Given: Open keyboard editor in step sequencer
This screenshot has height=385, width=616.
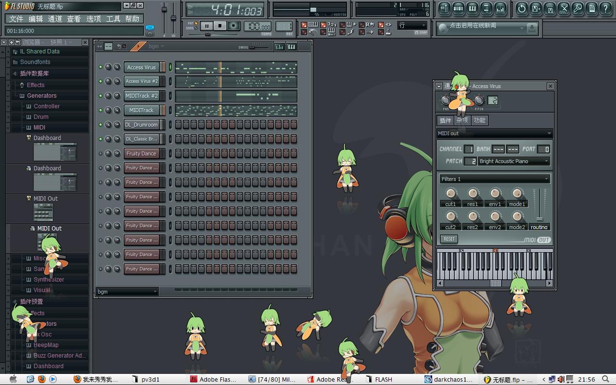Looking at the screenshot, I should (x=291, y=47).
